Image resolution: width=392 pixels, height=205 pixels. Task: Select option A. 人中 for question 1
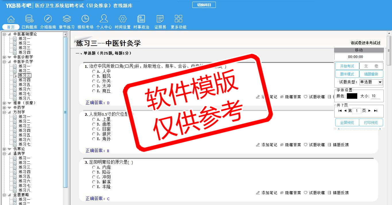tap(94, 71)
